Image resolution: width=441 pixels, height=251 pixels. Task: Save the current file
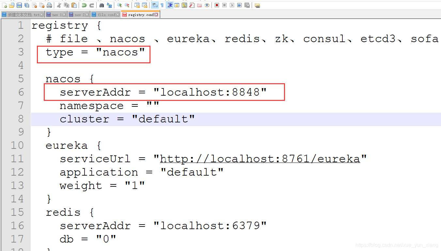19,5
